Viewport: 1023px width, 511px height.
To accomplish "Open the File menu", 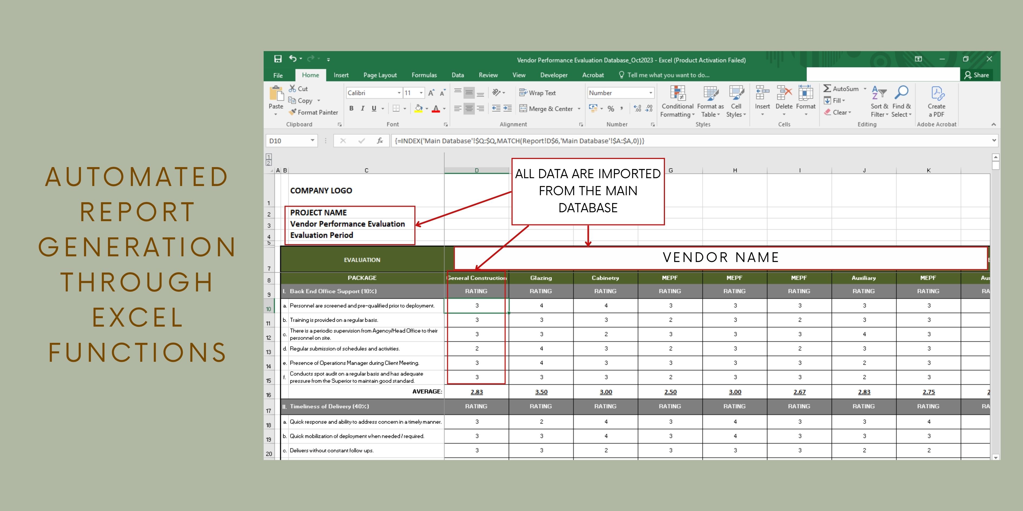I will click(x=278, y=75).
